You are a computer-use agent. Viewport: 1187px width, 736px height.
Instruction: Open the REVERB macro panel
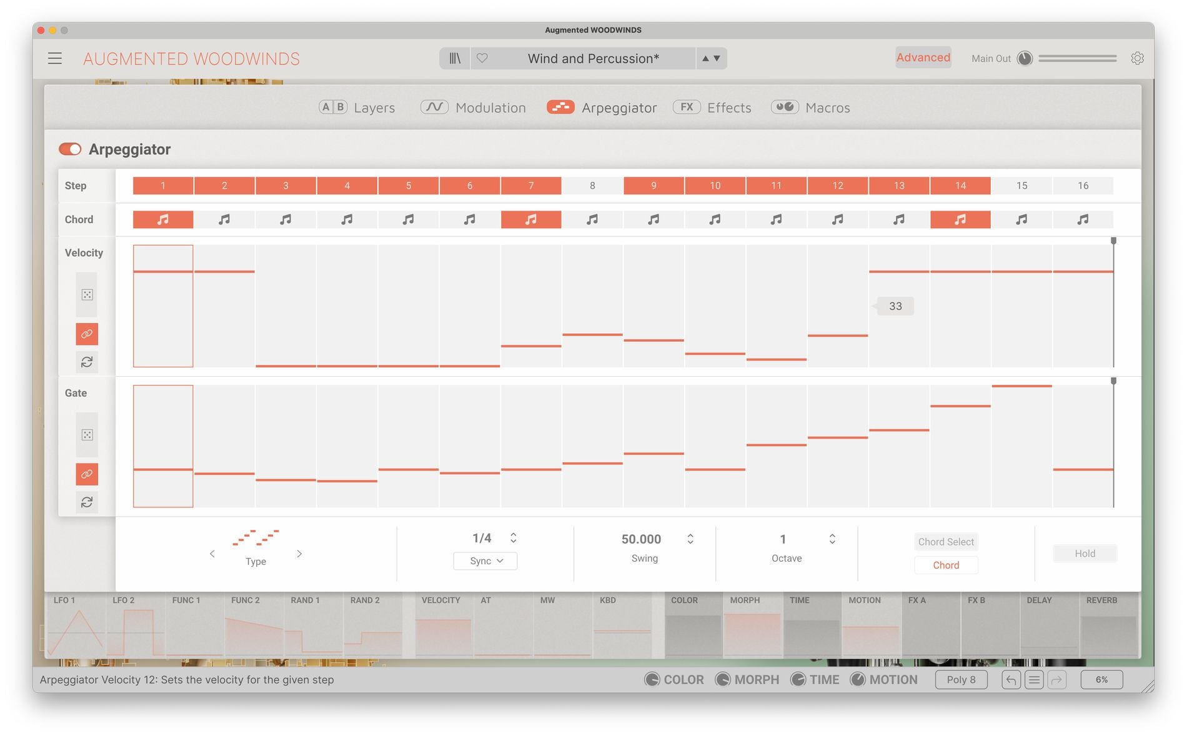coord(1109,625)
